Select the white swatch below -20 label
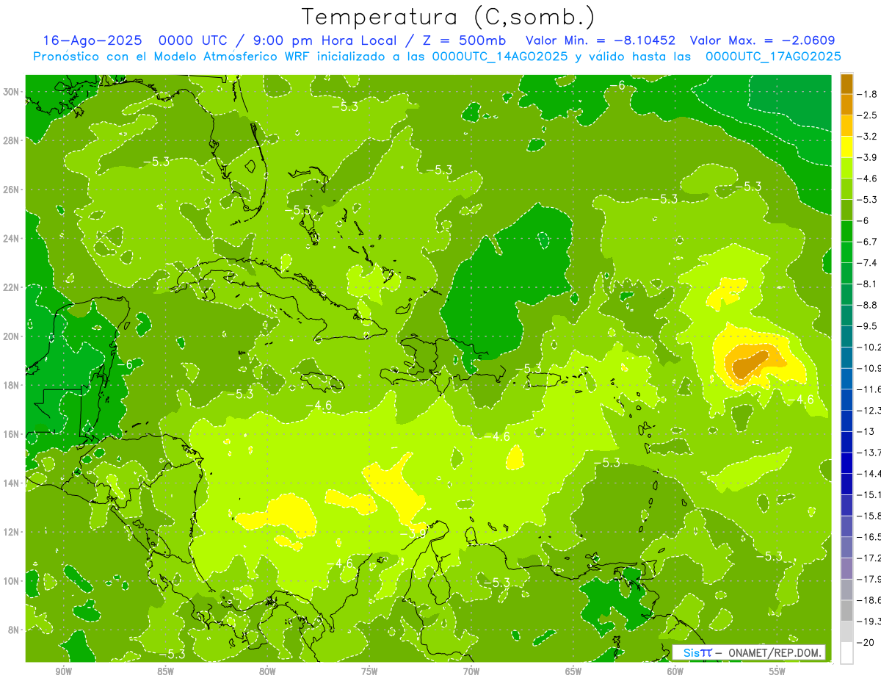Image resolution: width=881 pixels, height=681 pixels. click(846, 653)
